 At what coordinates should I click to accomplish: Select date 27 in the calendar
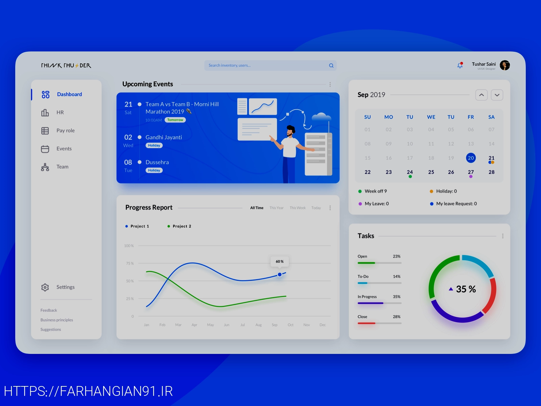471,172
